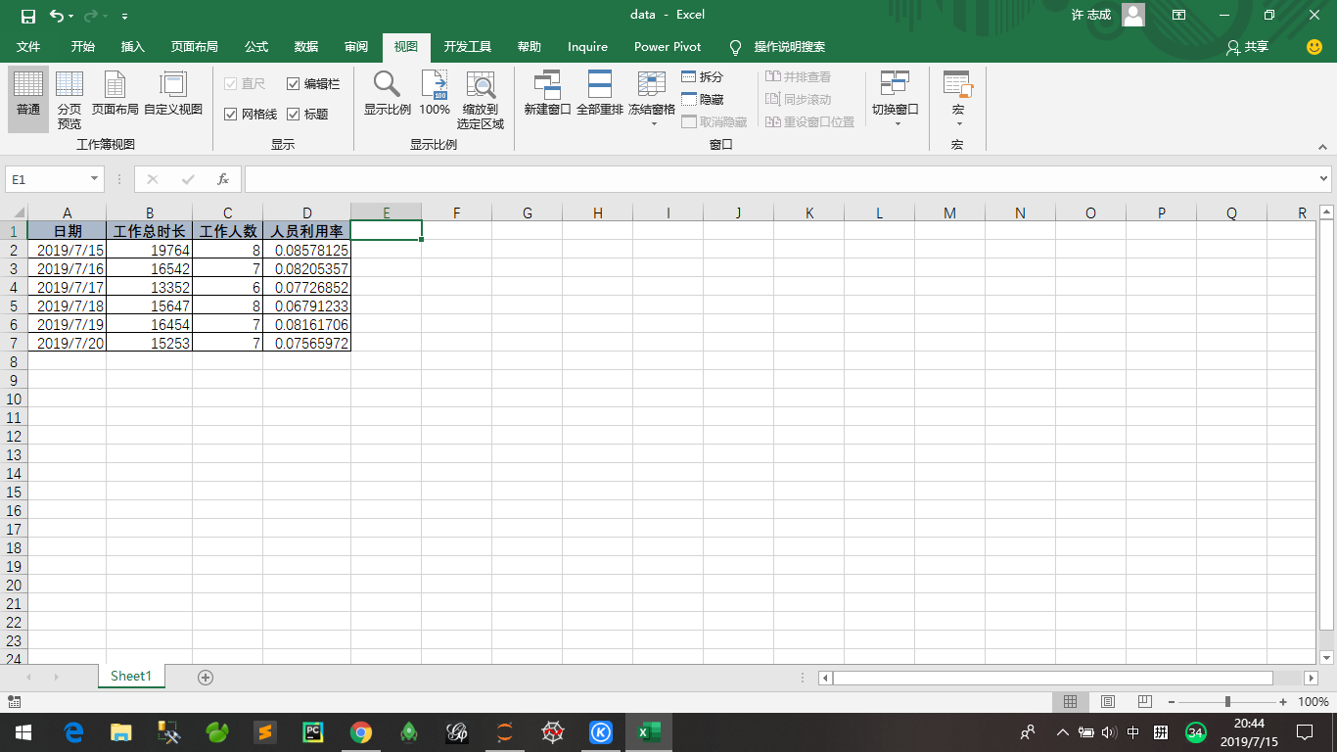Open Page Break Preview (分页预览)
This screenshot has height=752, width=1337.
click(x=69, y=99)
